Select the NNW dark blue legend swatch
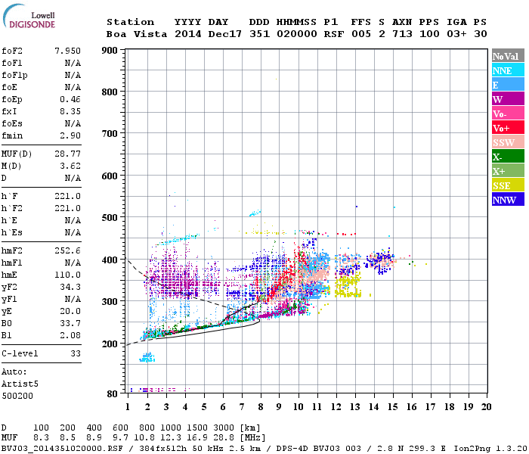This screenshot has height=454, width=529. (508, 200)
